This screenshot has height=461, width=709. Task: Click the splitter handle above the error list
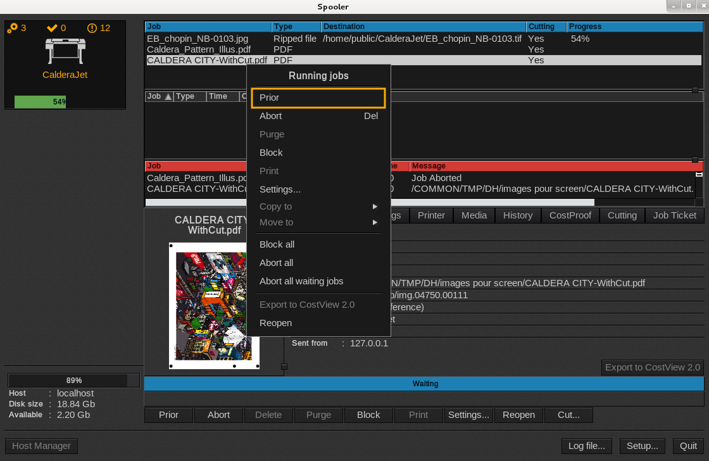(x=695, y=160)
